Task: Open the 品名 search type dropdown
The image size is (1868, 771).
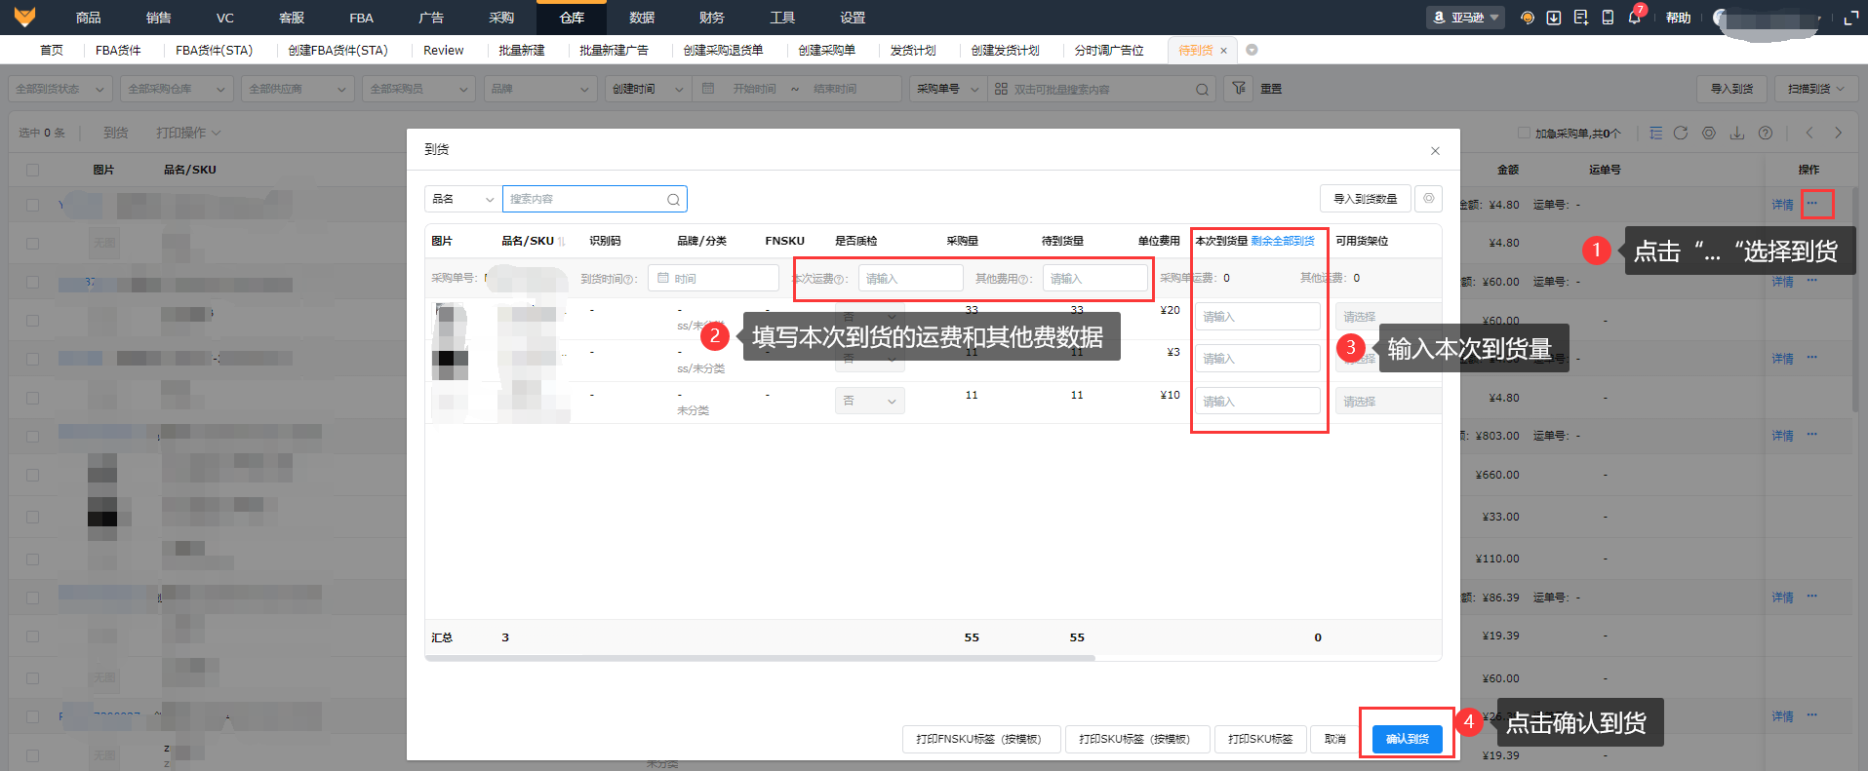Action: click(x=462, y=199)
